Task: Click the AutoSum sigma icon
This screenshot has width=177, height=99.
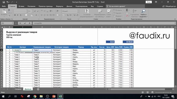Action: (127, 10)
